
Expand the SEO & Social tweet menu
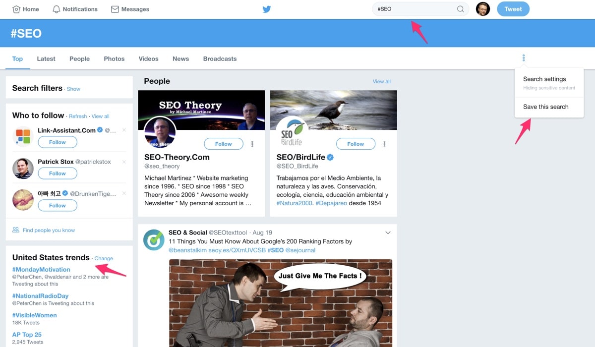click(x=388, y=233)
